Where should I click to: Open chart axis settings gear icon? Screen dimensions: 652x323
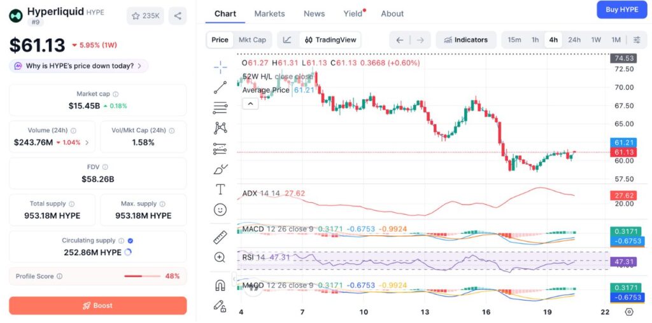(629, 312)
